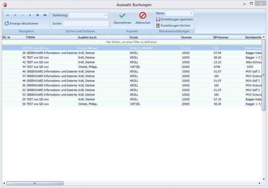Go to next record arrow
268x188 pixels.
[30, 15]
